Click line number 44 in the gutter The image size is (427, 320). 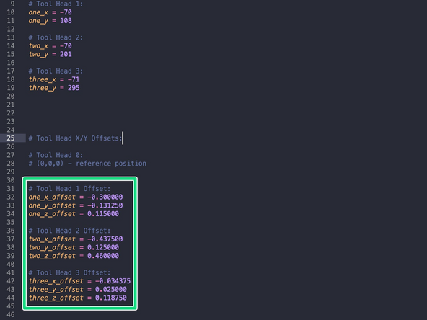coord(11,298)
